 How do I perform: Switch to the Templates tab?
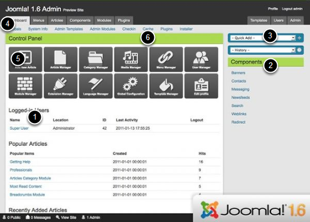pos(259,21)
